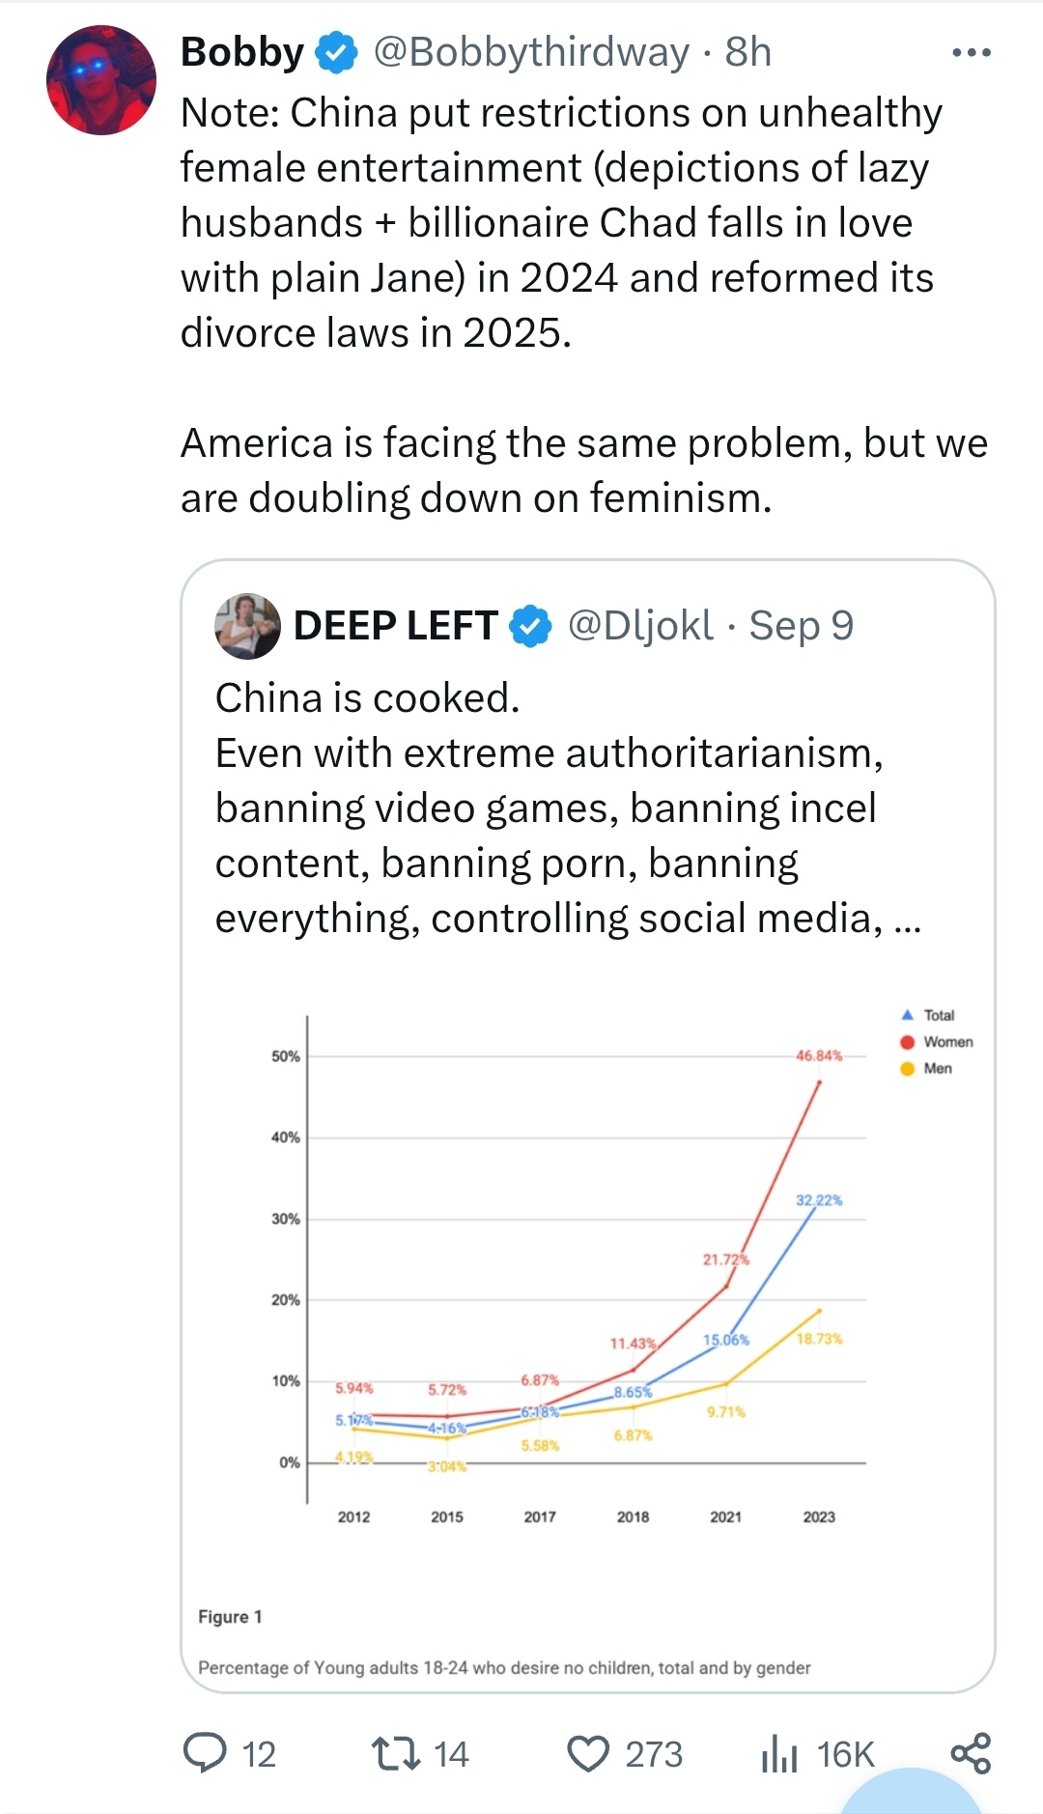Image resolution: width=1043 pixels, height=1814 pixels.
Task: Tap the 8h timestamp
Action: click(x=748, y=52)
